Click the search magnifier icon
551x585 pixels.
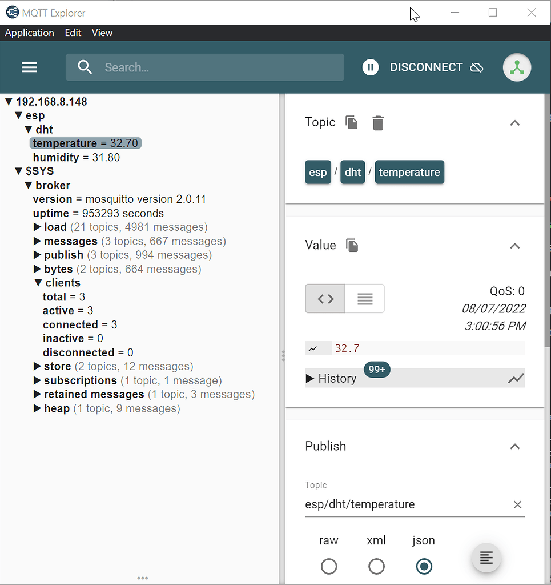pyautogui.click(x=85, y=67)
